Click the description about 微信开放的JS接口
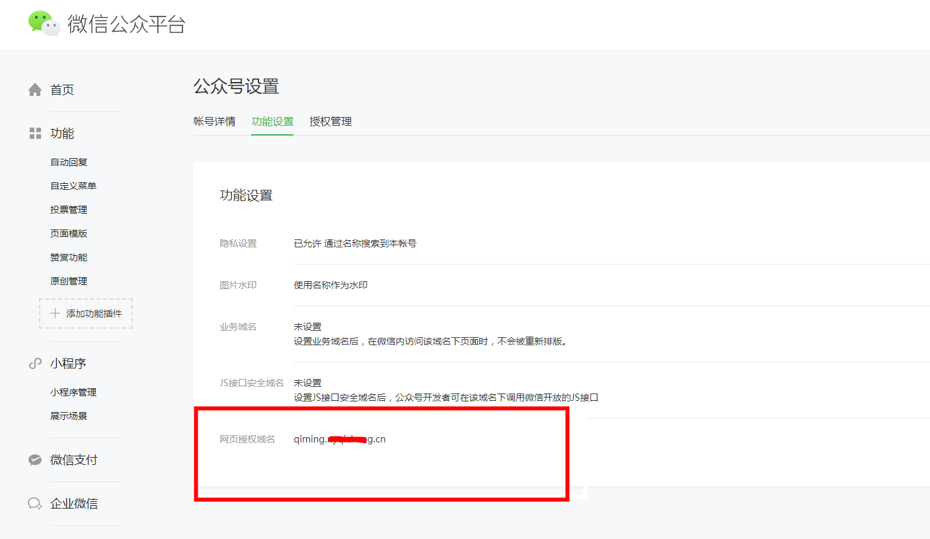 pos(446,398)
